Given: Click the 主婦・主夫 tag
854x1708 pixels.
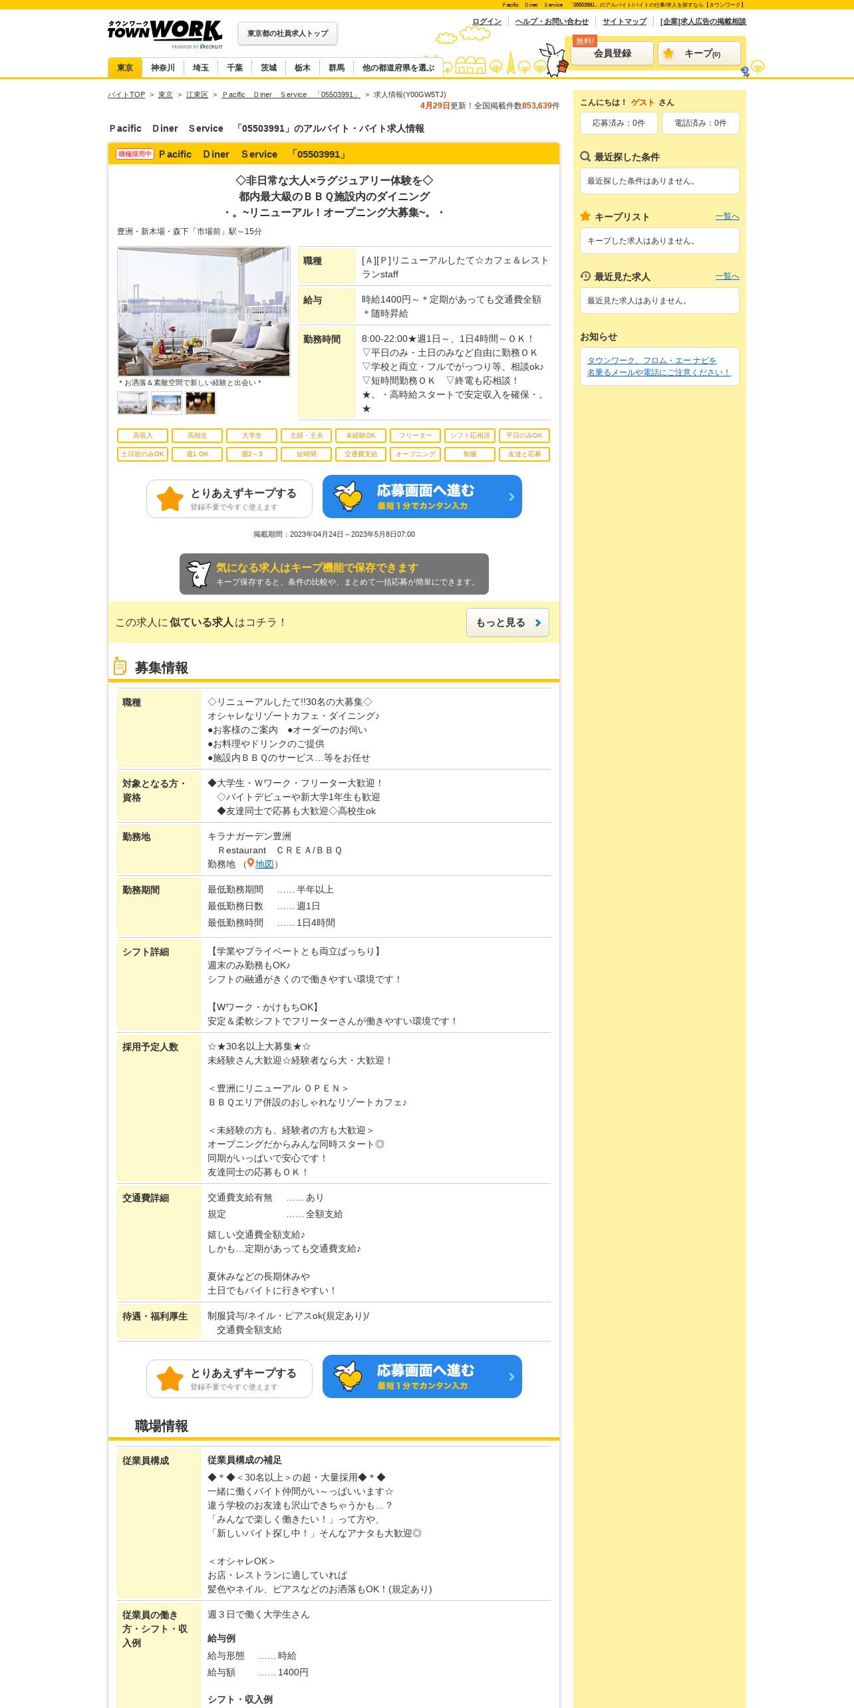Looking at the screenshot, I should pyautogui.click(x=306, y=436).
